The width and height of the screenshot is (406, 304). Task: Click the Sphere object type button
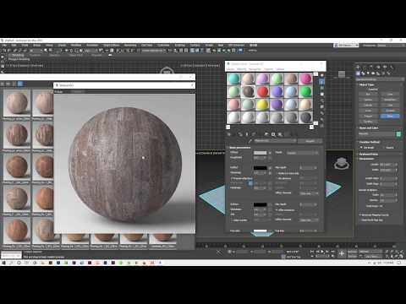[368, 100]
